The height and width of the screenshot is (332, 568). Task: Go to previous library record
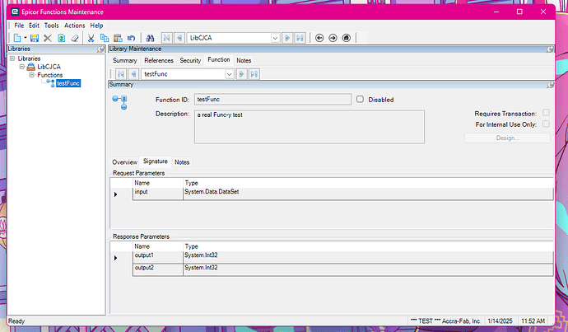point(179,38)
